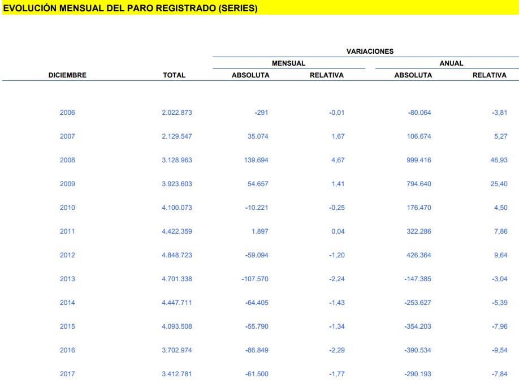Select the DICIEMBRE column header
Screen dimensions: 519x383
[x=67, y=75]
